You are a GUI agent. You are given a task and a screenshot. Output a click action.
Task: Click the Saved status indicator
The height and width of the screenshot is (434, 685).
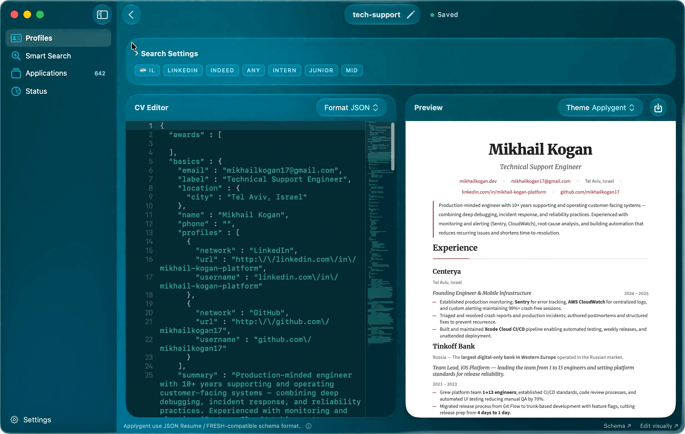[444, 14]
